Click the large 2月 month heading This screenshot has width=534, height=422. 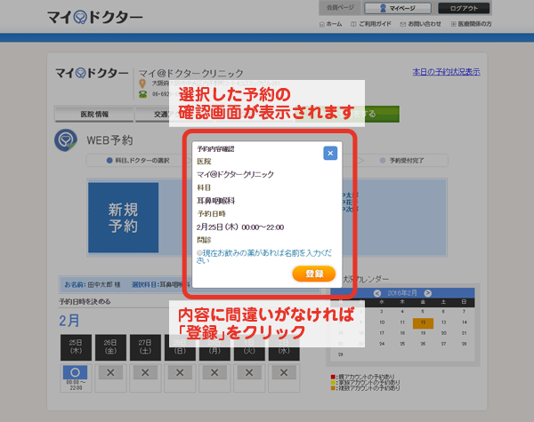tap(69, 321)
